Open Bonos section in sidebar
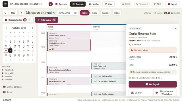Screen dimensions: 182x102 (8, 92)
